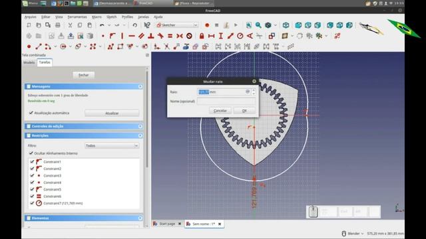Open the circle tool dropdown arrow

pyautogui.click(x=71, y=46)
